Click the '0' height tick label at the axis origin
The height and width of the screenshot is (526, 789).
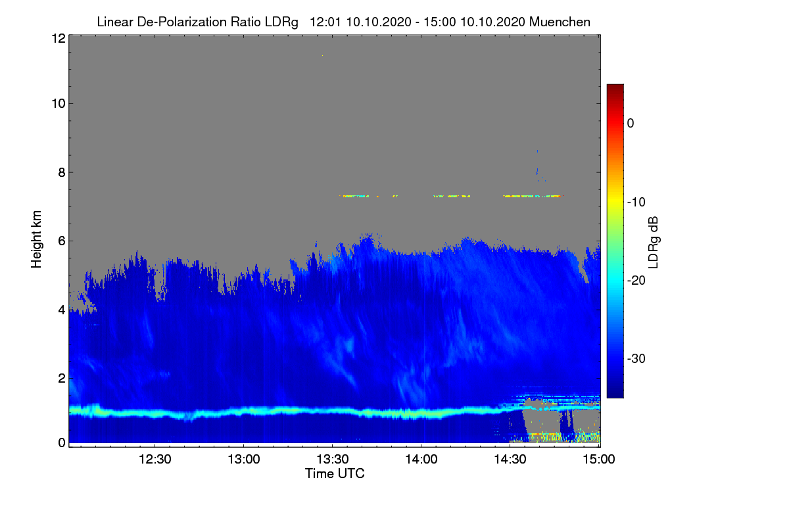pos(61,442)
